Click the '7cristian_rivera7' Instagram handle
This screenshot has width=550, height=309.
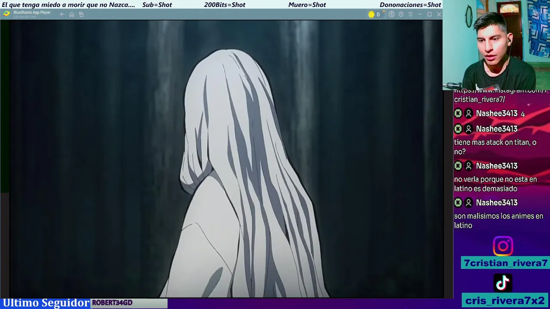click(506, 263)
